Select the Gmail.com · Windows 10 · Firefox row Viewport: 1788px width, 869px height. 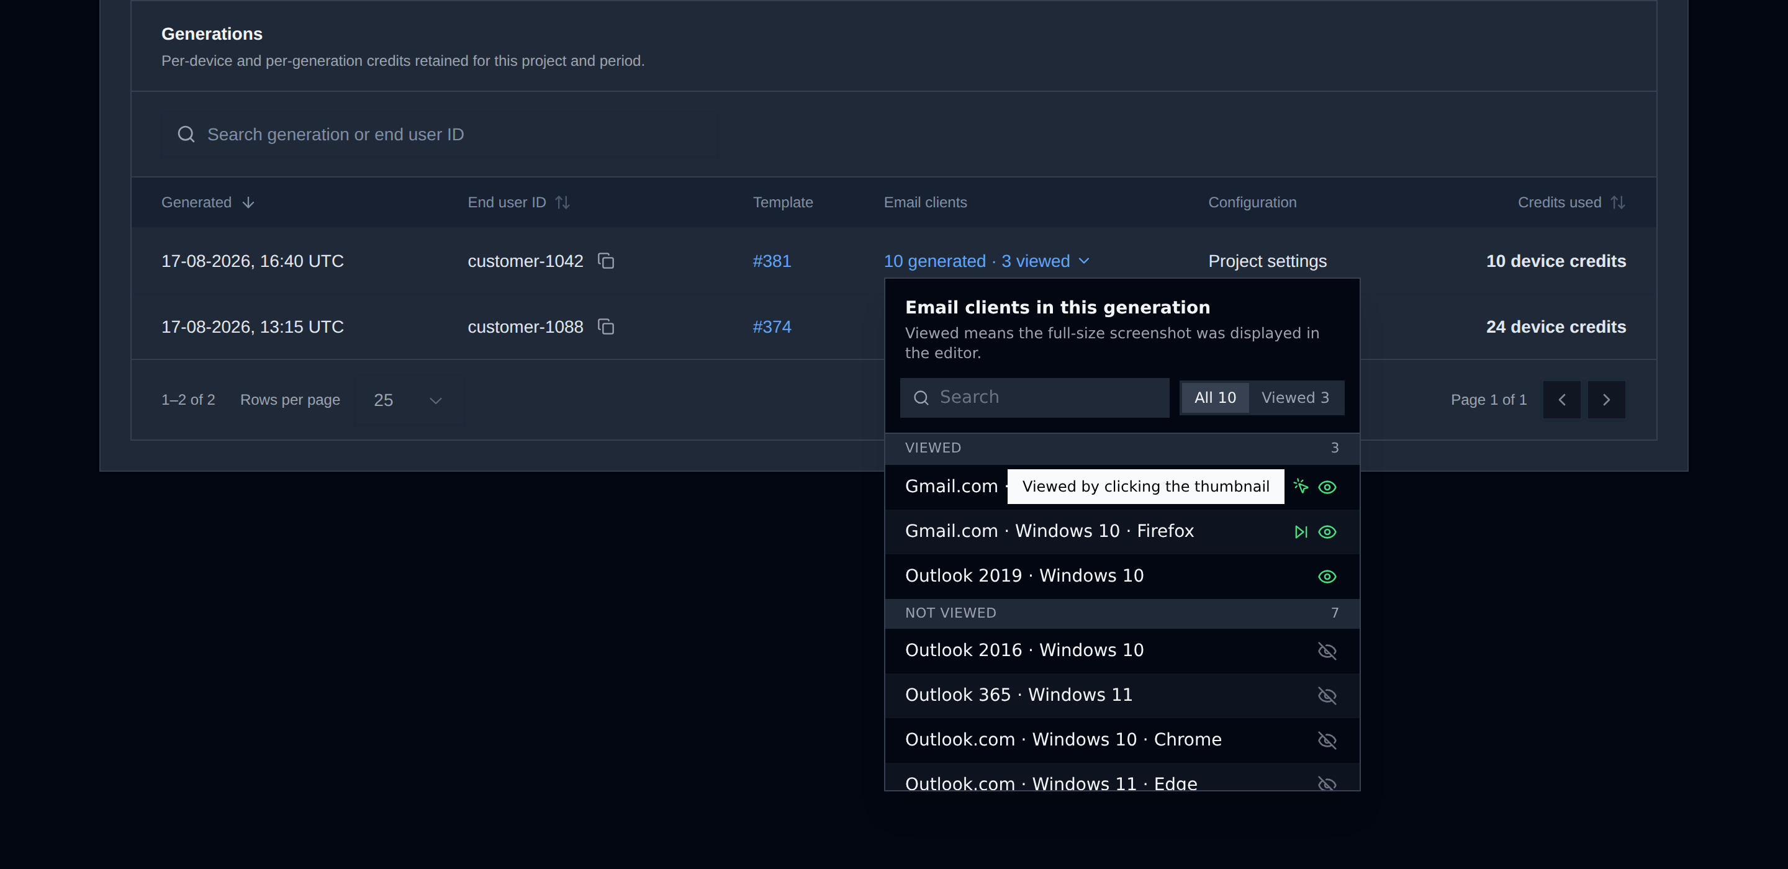pyautogui.click(x=1122, y=532)
